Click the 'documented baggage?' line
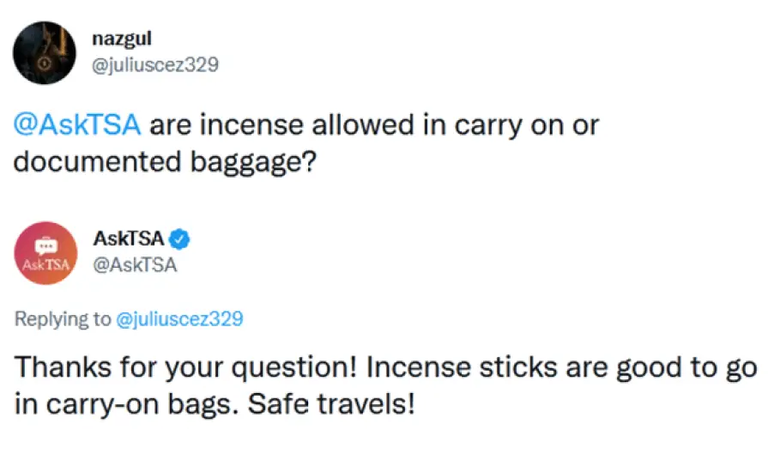The height and width of the screenshot is (460, 768). pyautogui.click(x=165, y=162)
